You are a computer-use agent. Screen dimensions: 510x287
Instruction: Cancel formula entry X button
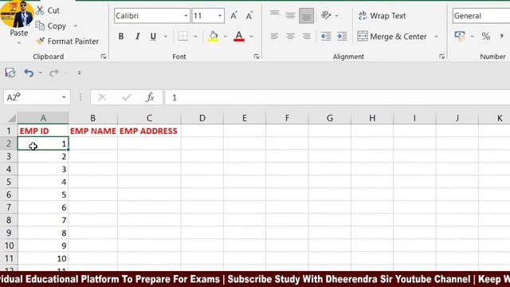click(x=102, y=97)
